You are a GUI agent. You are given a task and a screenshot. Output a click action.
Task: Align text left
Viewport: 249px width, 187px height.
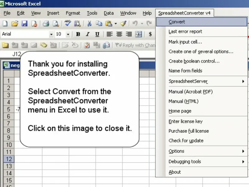coord(110,34)
